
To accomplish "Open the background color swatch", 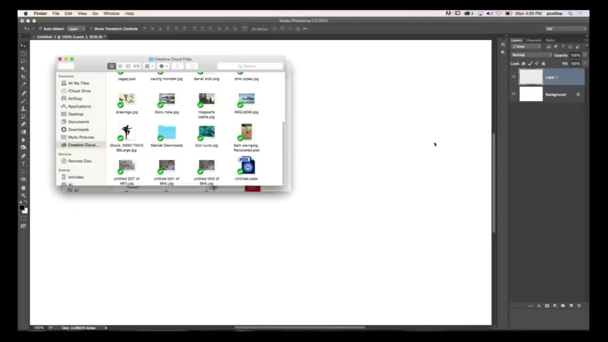I will pyautogui.click(x=25, y=210).
